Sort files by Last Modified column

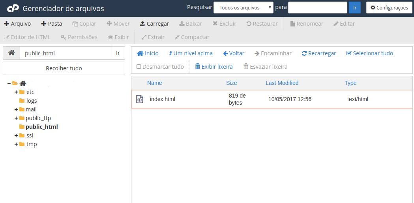(282, 83)
